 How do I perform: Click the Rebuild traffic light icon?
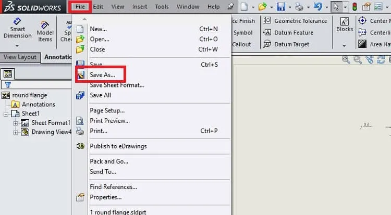pyautogui.click(x=355, y=7)
